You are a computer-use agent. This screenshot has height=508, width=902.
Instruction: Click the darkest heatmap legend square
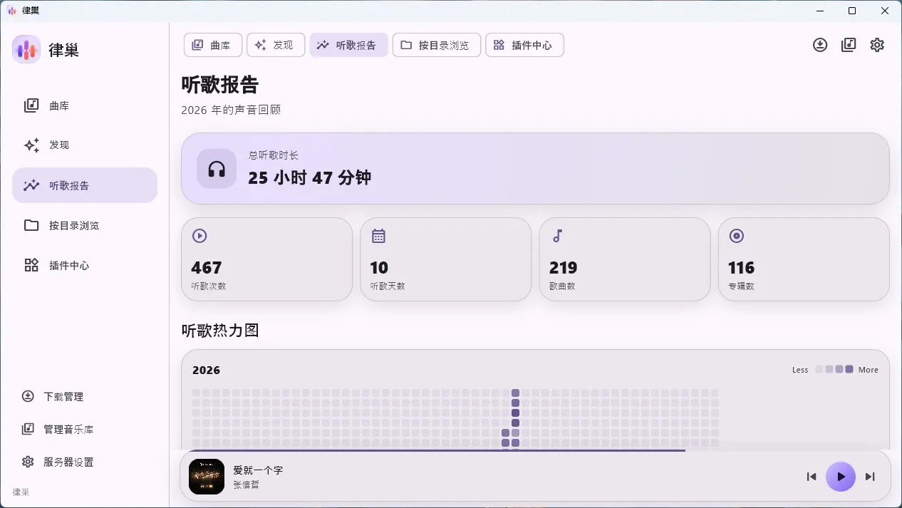pos(849,369)
